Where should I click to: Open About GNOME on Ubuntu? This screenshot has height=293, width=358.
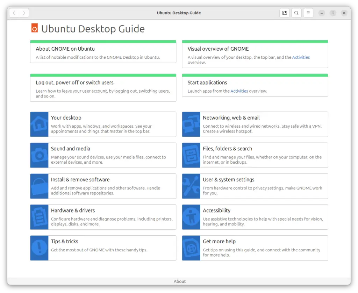65,49
